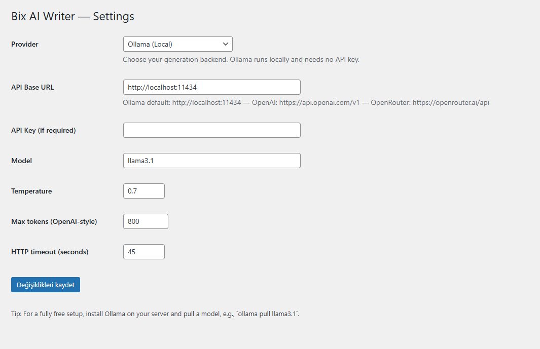Place cursor in the 0,7 temperature box
The image size is (540, 349).
(x=143, y=190)
